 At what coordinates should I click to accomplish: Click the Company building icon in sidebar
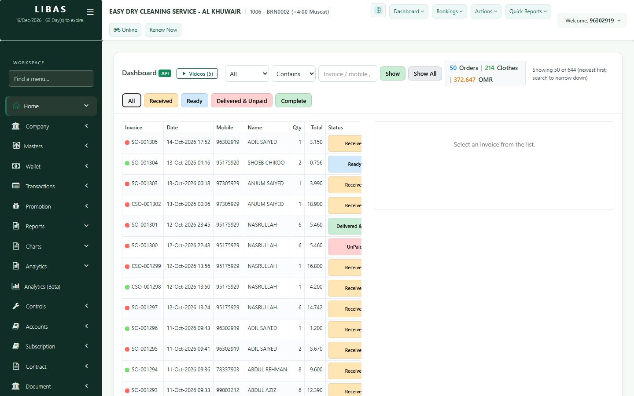16,126
